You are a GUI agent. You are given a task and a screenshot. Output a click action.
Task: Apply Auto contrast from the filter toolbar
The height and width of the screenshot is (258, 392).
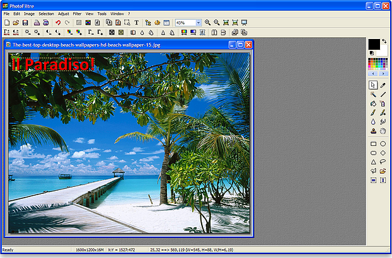pyautogui.click(x=16, y=32)
